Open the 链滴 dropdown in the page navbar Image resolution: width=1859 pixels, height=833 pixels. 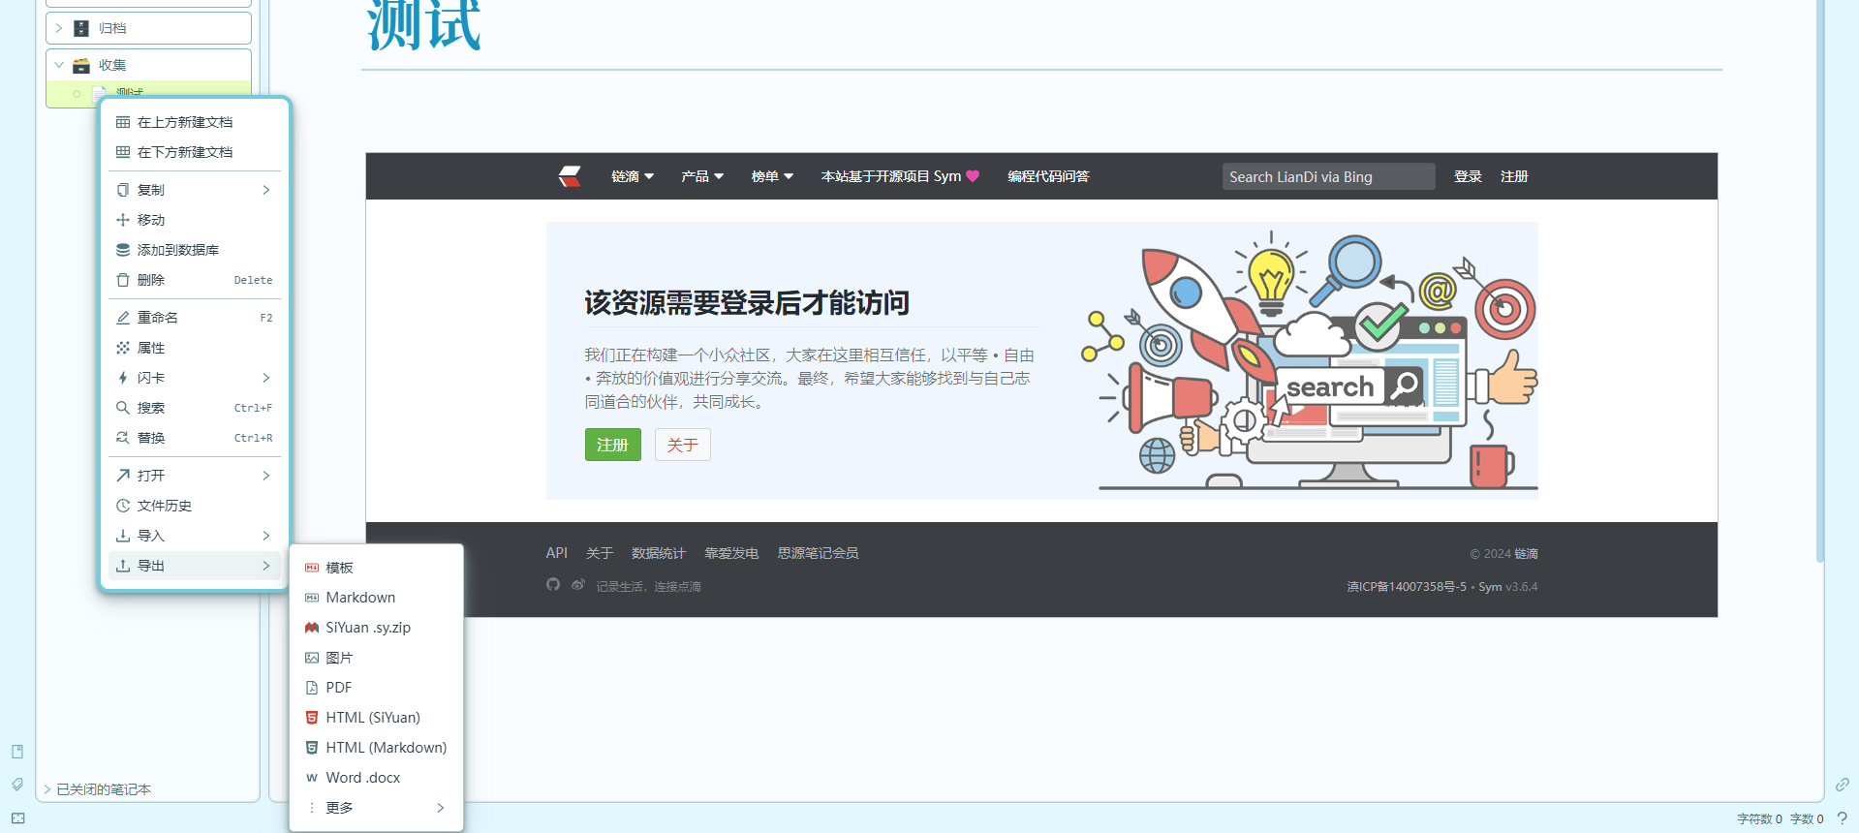point(633,176)
